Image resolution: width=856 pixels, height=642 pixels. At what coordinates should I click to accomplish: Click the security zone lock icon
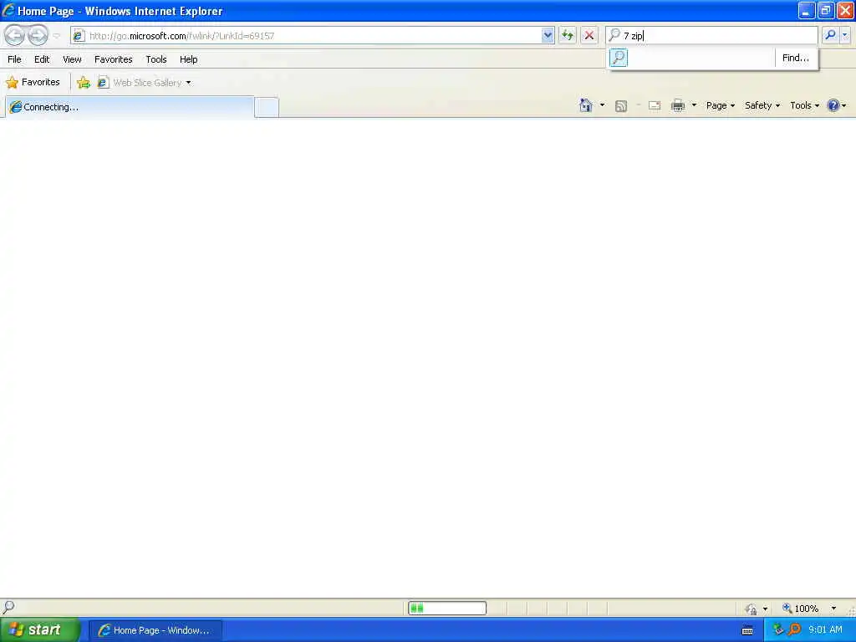tap(752, 609)
